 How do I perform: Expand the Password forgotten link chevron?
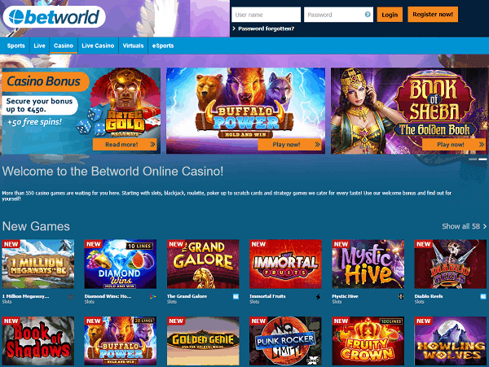(234, 28)
